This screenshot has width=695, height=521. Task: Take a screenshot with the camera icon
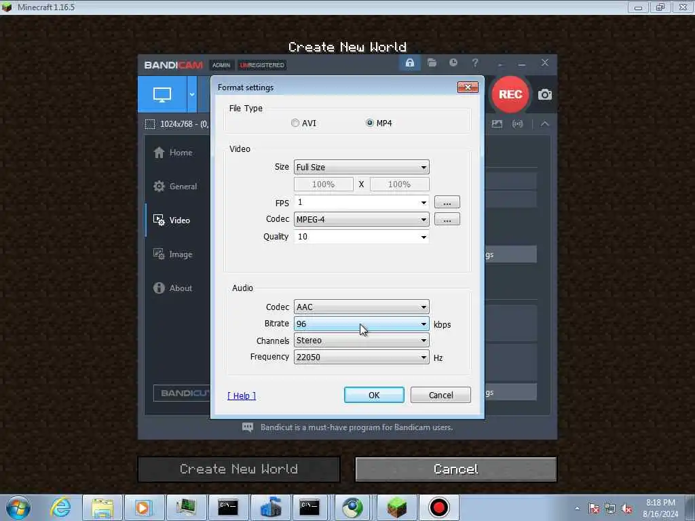[545, 94]
